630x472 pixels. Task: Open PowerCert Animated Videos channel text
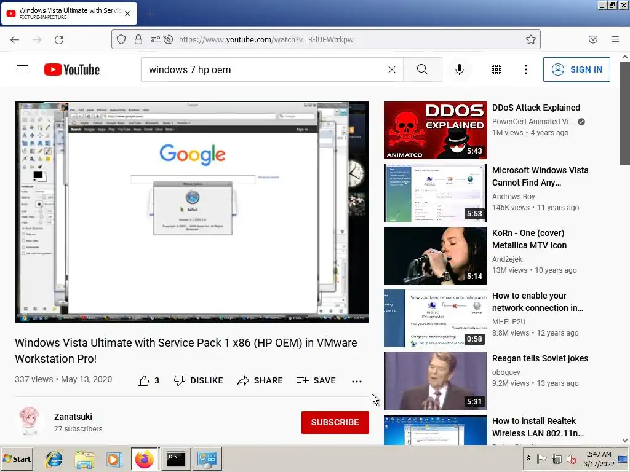(533, 121)
